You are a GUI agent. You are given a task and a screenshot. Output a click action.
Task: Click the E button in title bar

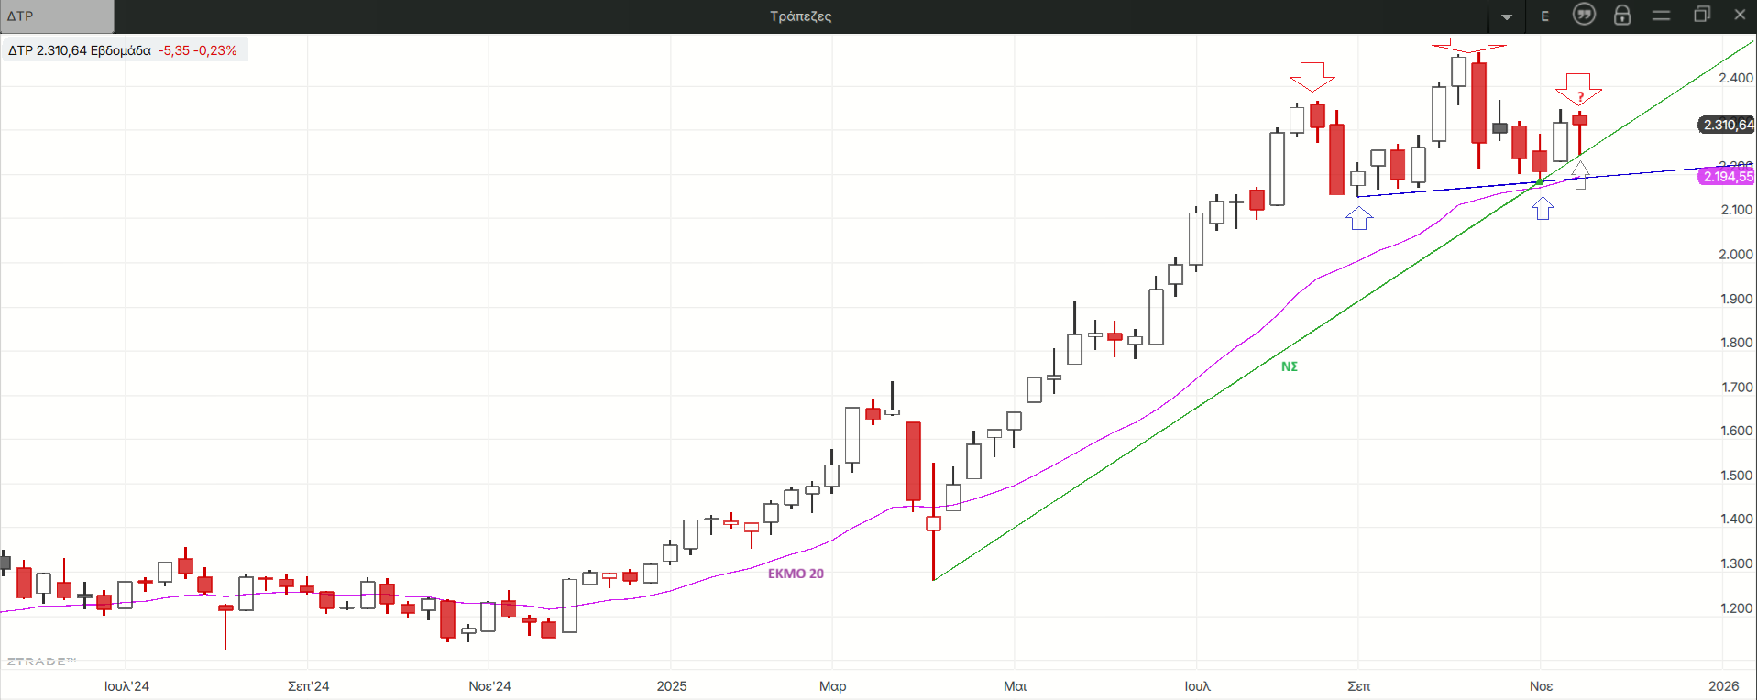coord(1545,16)
